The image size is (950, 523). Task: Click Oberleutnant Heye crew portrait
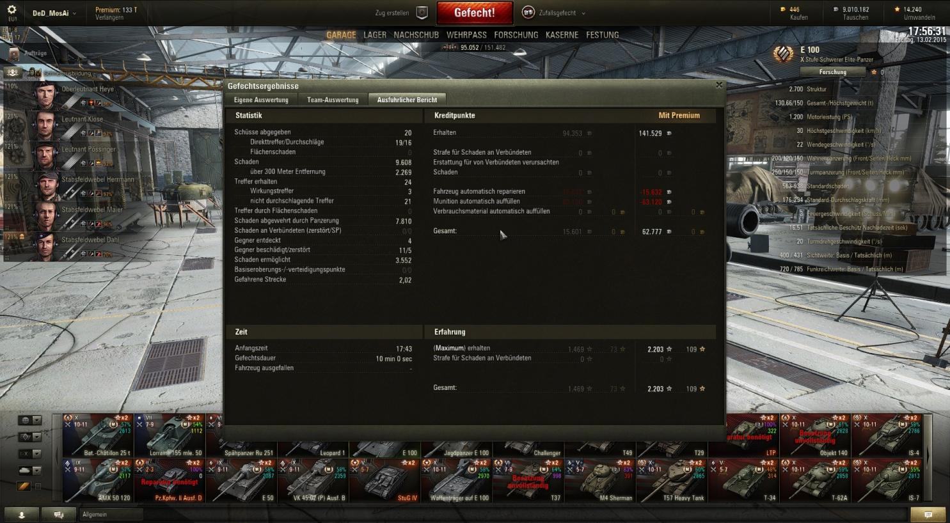[x=45, y=95]
